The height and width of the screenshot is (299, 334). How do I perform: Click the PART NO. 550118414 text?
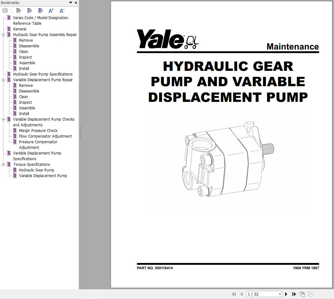point(155,268)
